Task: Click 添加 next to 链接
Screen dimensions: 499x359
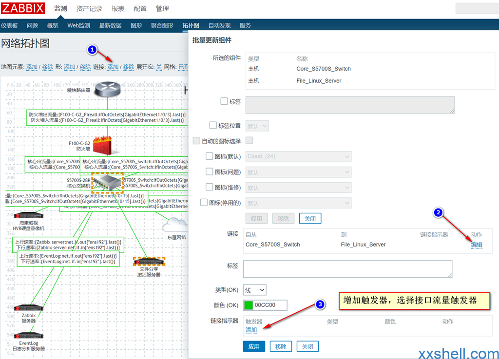Action: [113, 67]
